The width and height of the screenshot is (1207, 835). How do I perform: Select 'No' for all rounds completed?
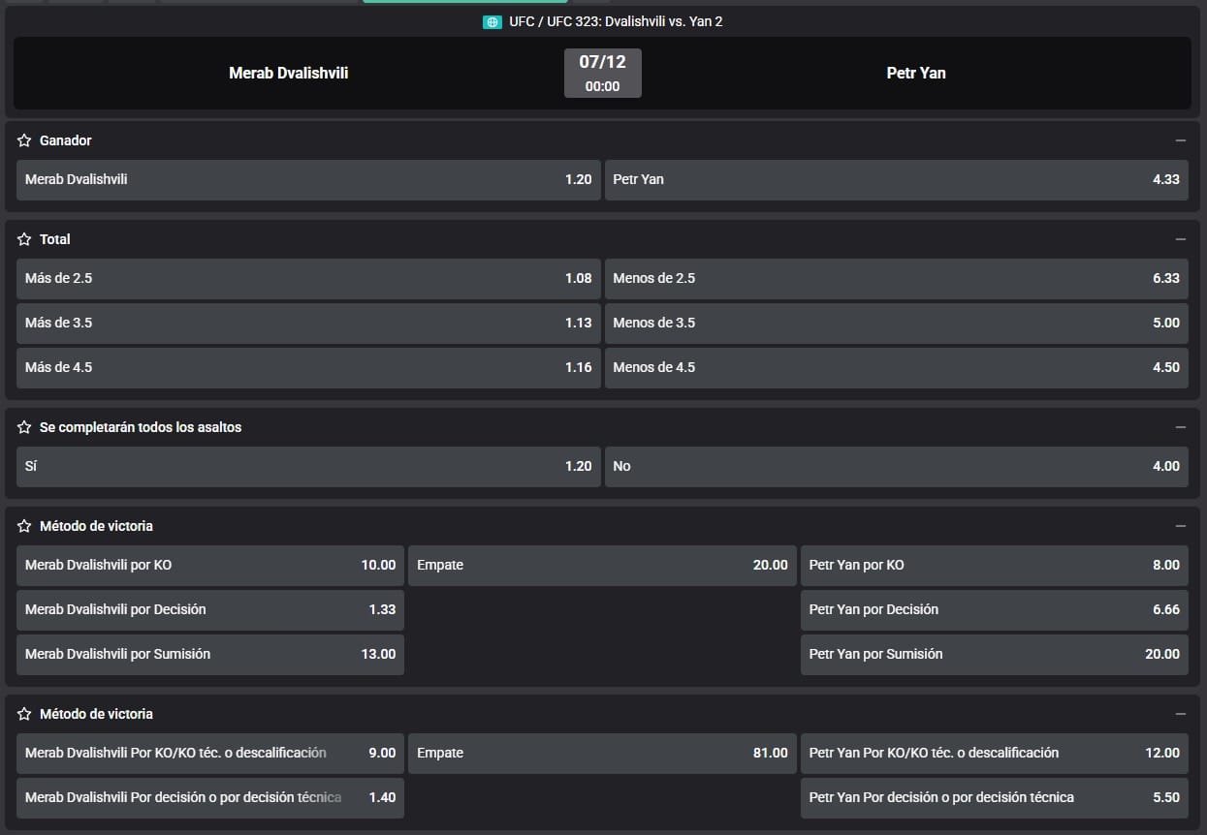(896, 467)
